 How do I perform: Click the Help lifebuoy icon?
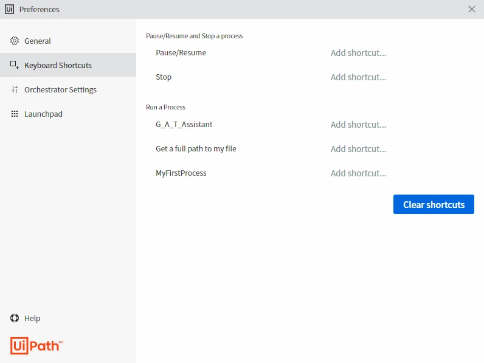coord(15,318)
